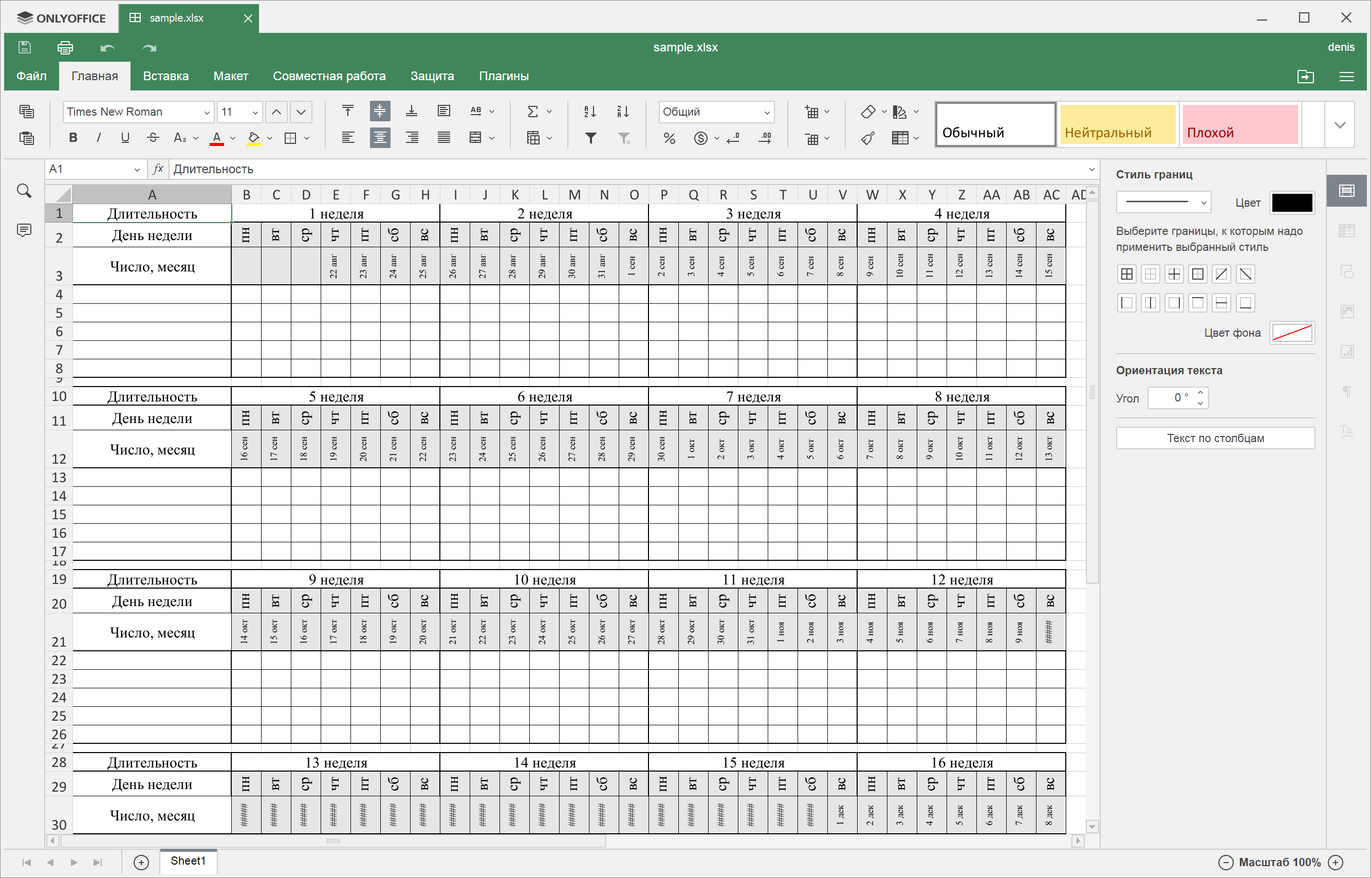Open the font size dropdown
The height and width of the screenshot is (878, 1371).
tap(255, 112)
